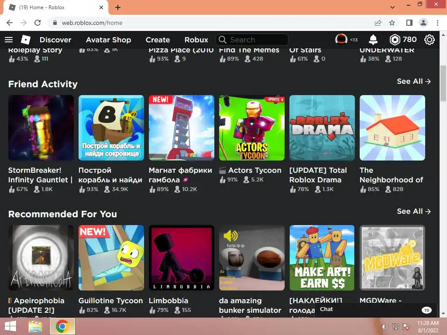Open the volume speaker tray icon

385,327
